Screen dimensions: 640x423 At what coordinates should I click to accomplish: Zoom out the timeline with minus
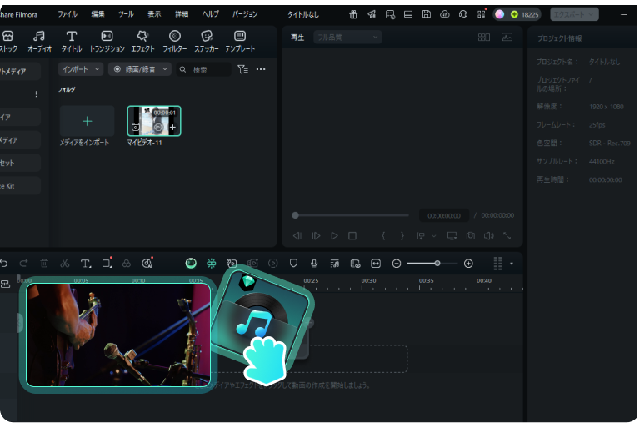pyautogui.click(x=397, y=264)
